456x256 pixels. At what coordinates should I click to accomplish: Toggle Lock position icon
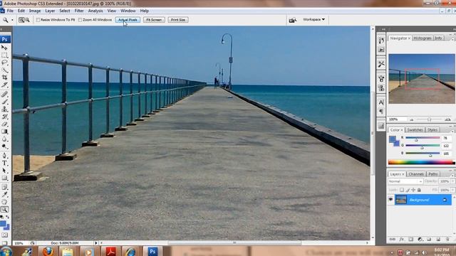(x=413, y=190)
